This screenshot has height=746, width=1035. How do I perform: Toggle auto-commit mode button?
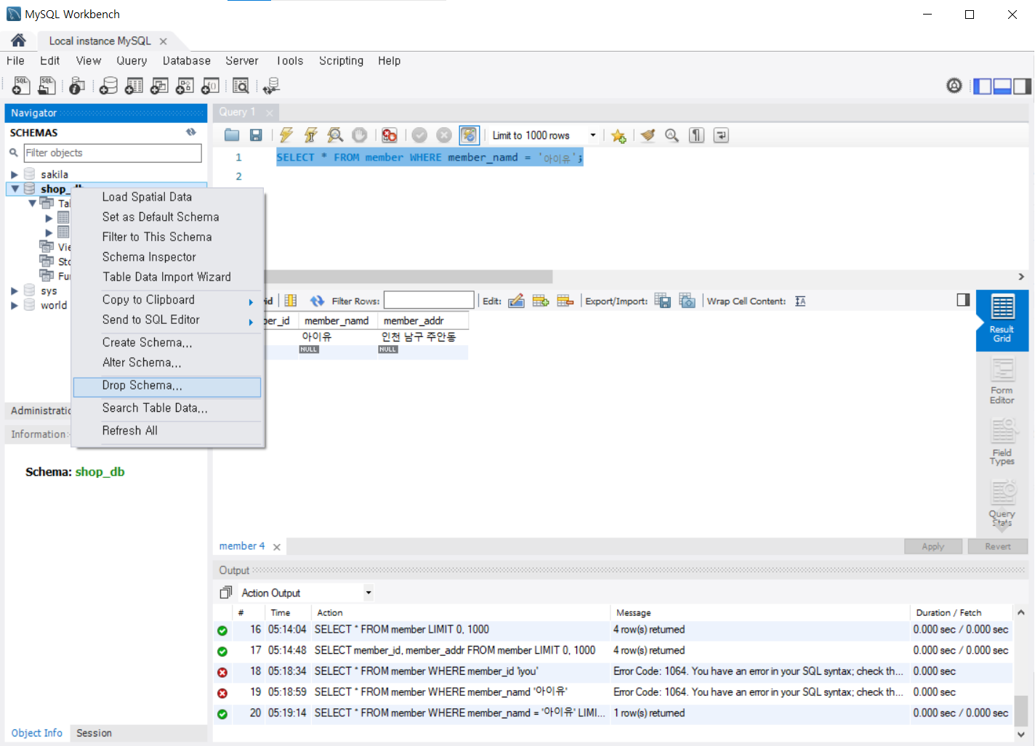click(469, 135)
